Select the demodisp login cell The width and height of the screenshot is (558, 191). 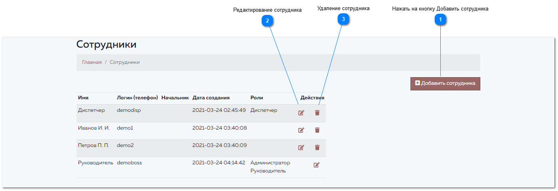[x=129, y=110]
